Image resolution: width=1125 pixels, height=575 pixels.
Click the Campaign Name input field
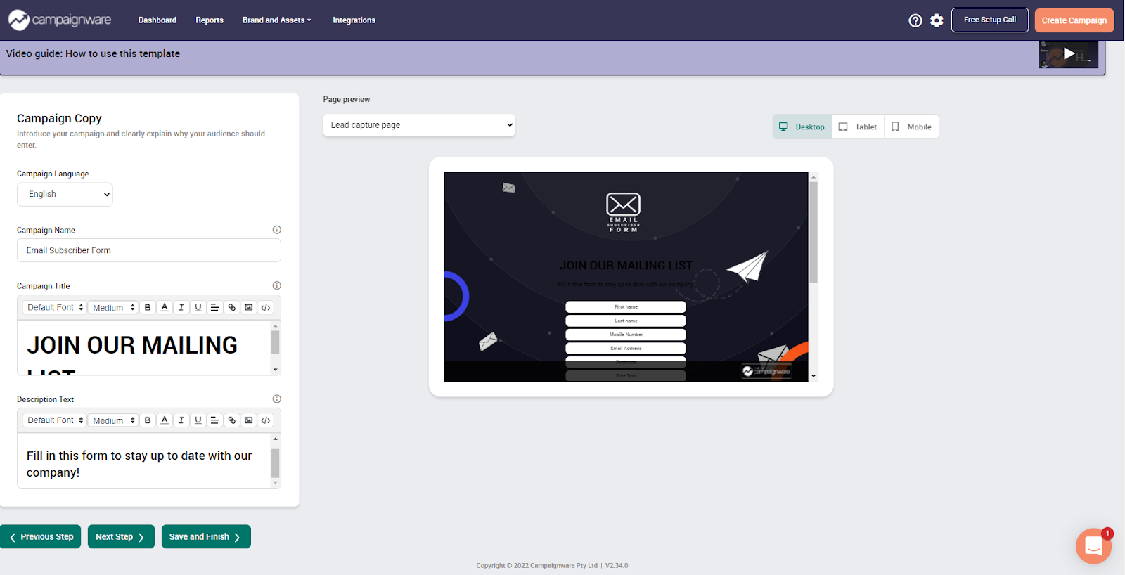(149, 250)
